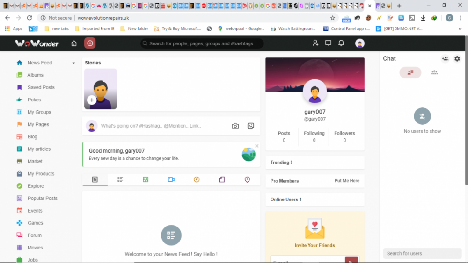Open a new browser tab
The image size is (468, 263).
pos(399,6)
